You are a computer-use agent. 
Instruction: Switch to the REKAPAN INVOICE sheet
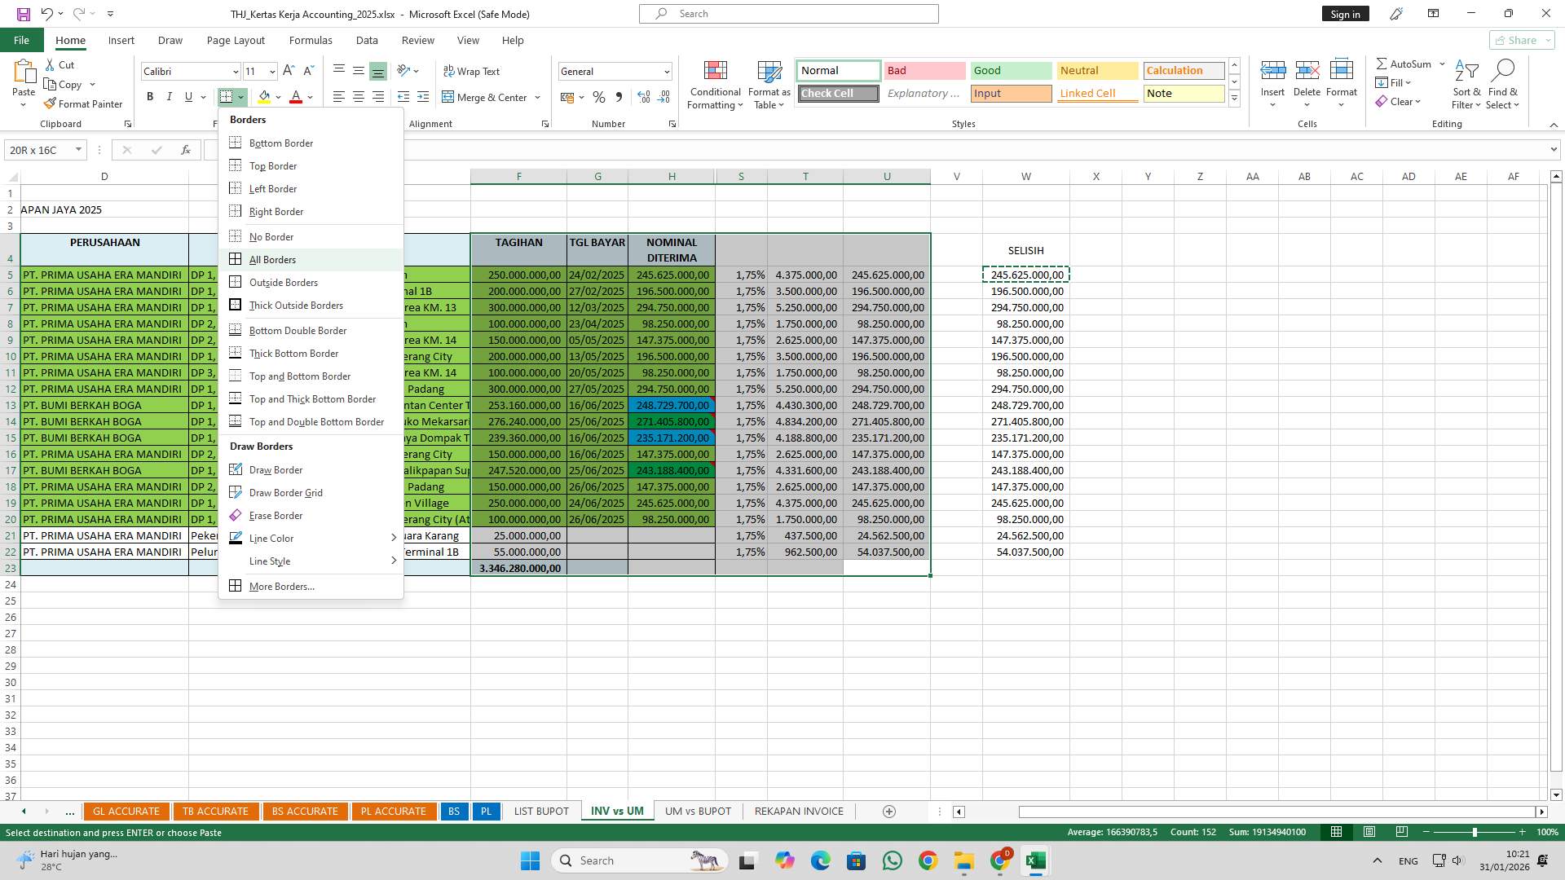(x=799, y=811)
